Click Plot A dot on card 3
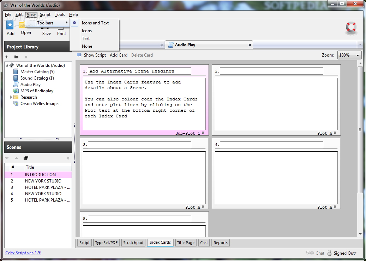The width and height of the screenshot is (366, 261). pos(203,207)
